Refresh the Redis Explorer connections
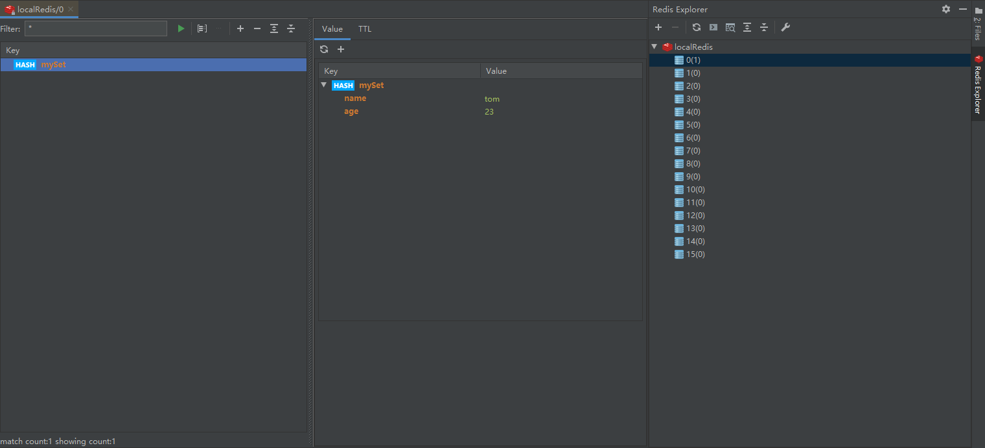The image size is (985, 448). (697, 27)
